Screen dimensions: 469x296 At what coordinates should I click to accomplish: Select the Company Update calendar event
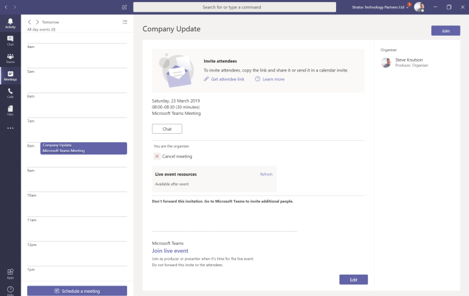coord(83,148)
